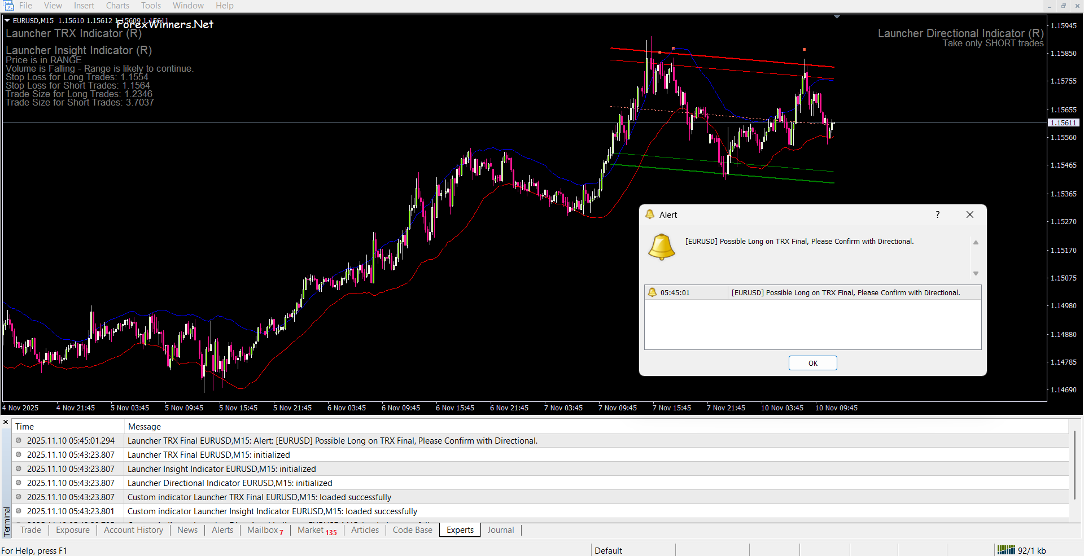Click the connection status bars icon
The width and height of the screenshot is (1084, 556).
[1006, 550]
